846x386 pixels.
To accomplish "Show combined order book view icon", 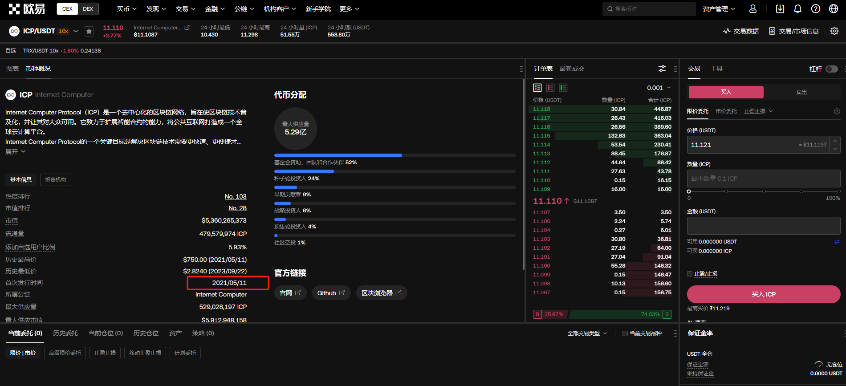I will 537,88.
